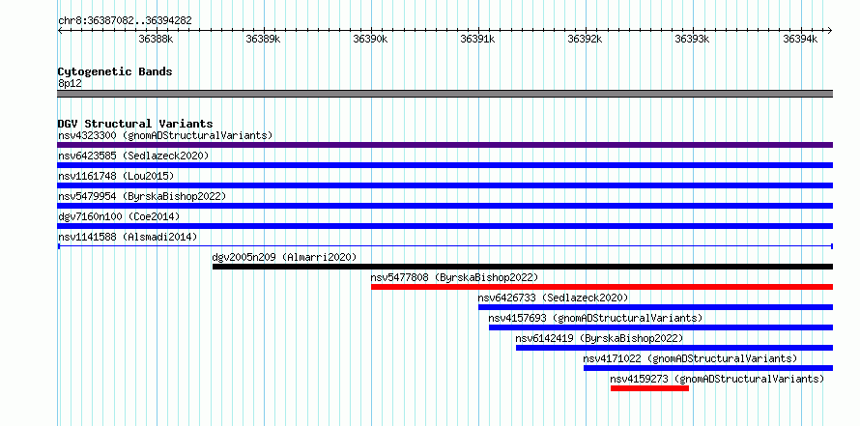This screenshot has height=426, width=860.
Task: Open the nsv5479954 (ByrskaBishop2022) label
Action: (x=141, y=196)
